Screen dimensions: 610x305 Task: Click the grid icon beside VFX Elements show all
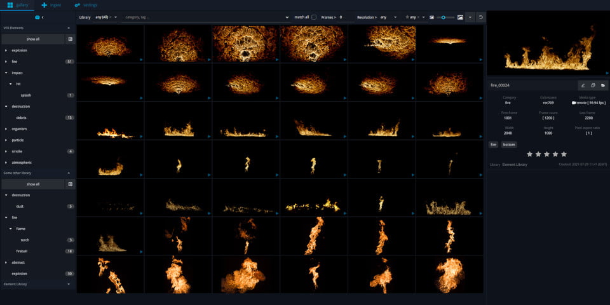71,39
